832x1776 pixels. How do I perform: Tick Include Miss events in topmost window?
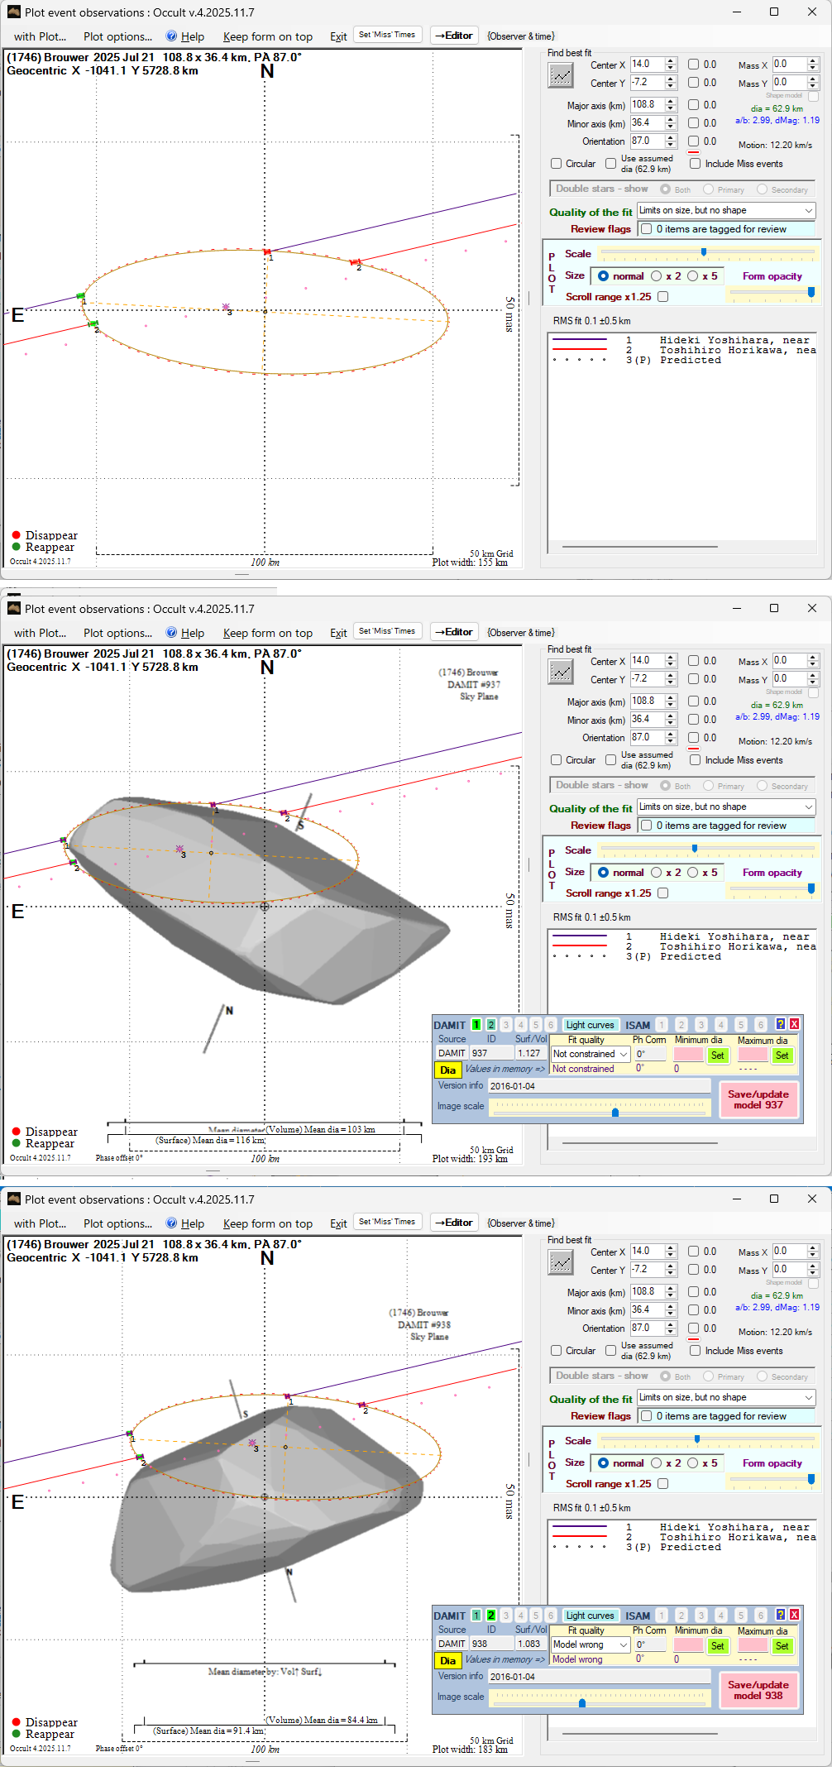[x=695, y=164]
